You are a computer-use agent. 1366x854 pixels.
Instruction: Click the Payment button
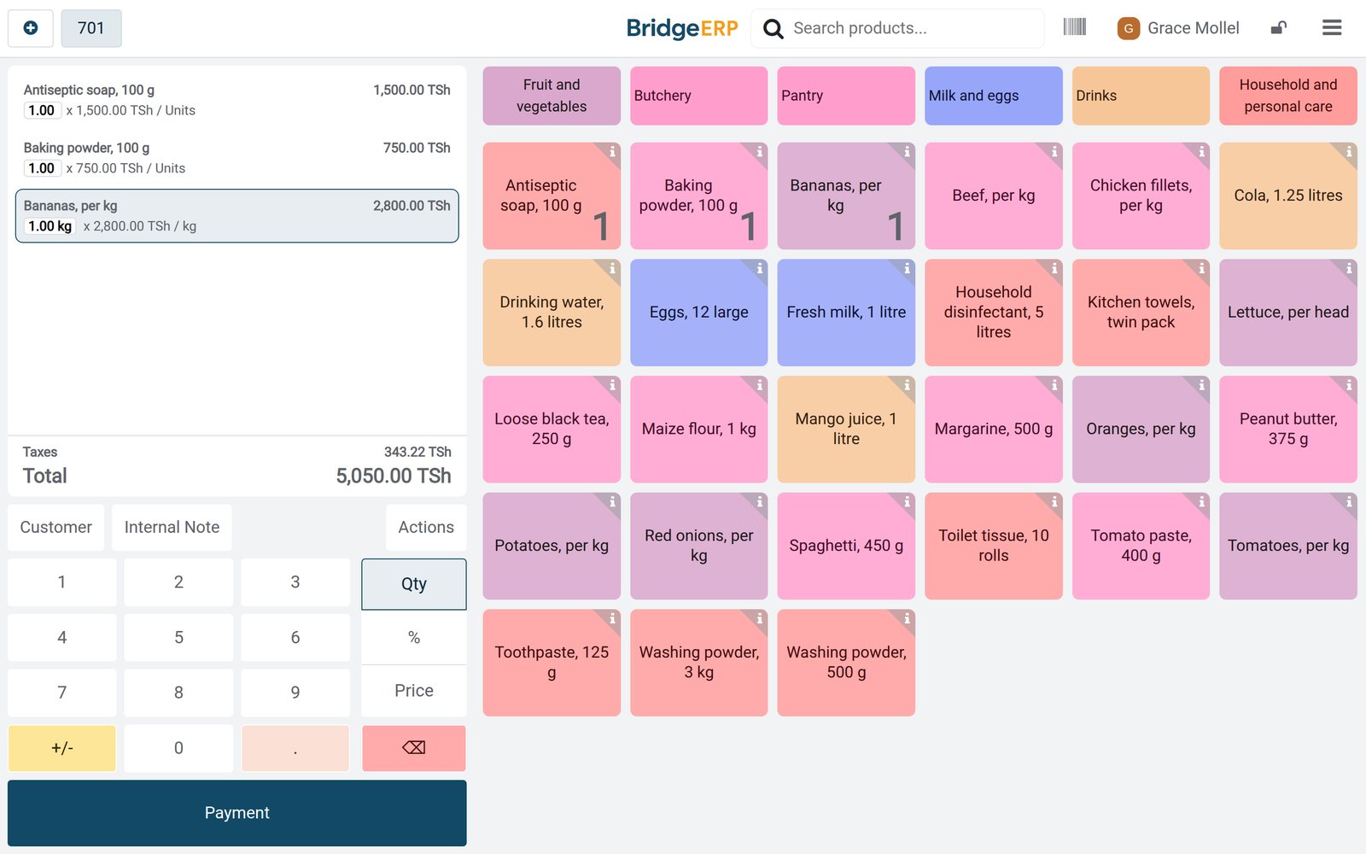(237, 813)
